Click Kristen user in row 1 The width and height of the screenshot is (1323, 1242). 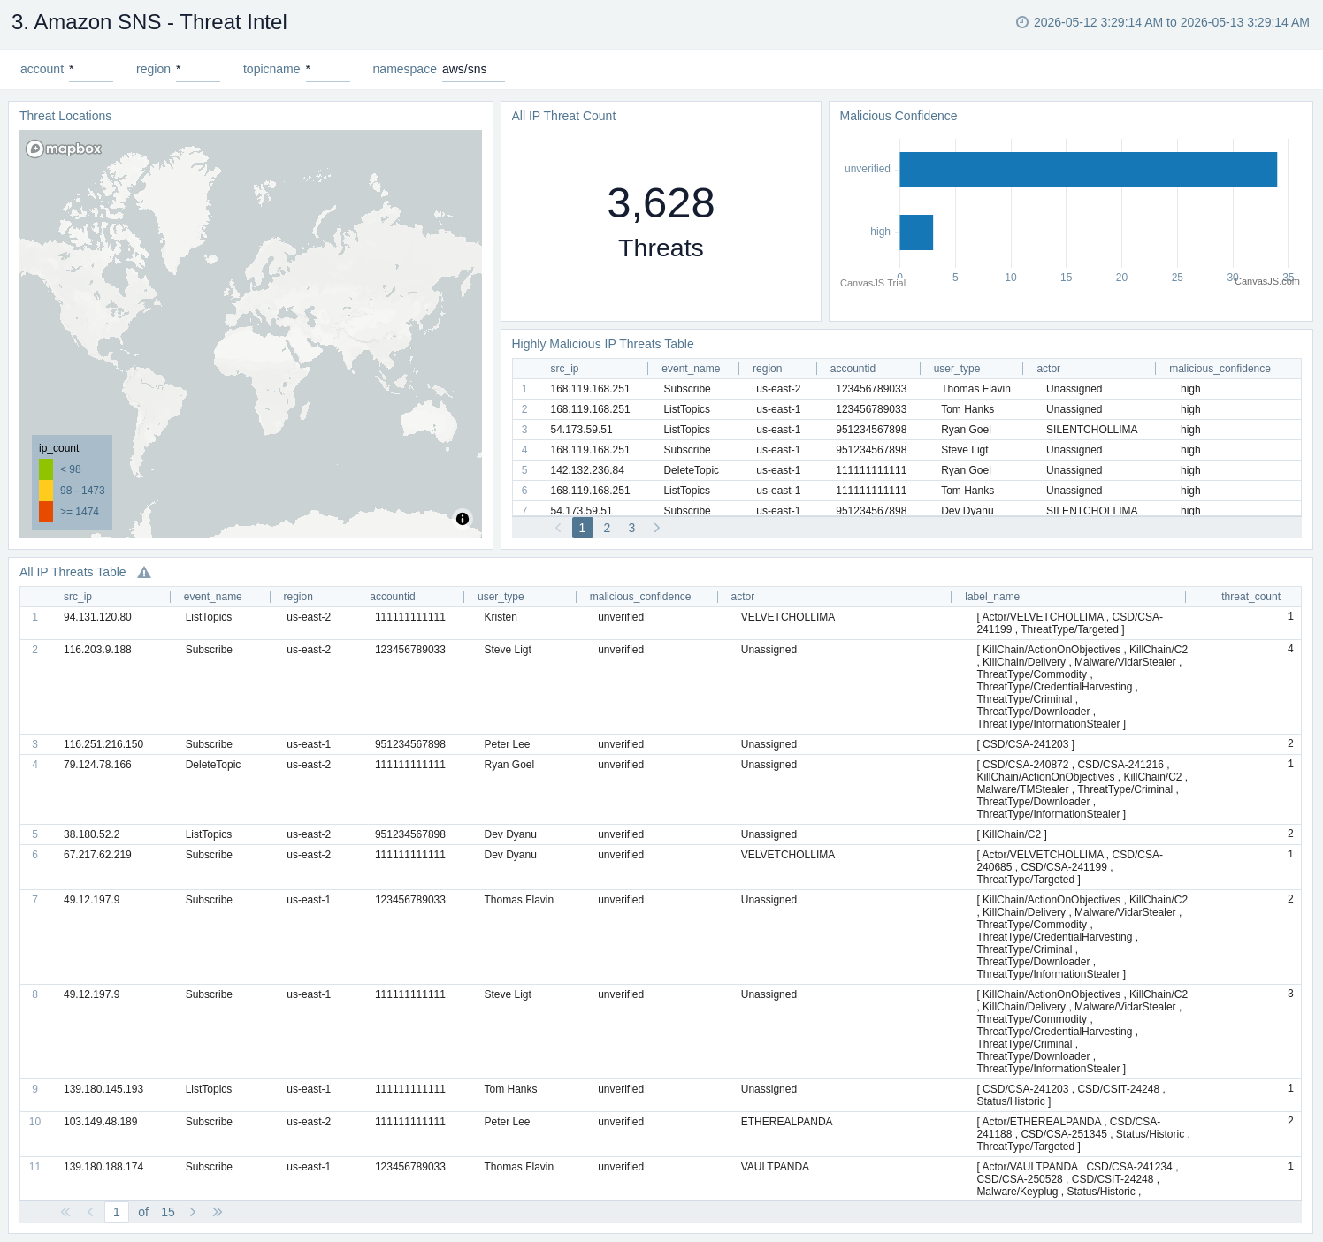[x=501, y=617]
